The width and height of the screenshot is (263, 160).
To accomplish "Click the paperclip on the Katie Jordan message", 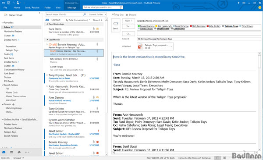I will (97, 59).
